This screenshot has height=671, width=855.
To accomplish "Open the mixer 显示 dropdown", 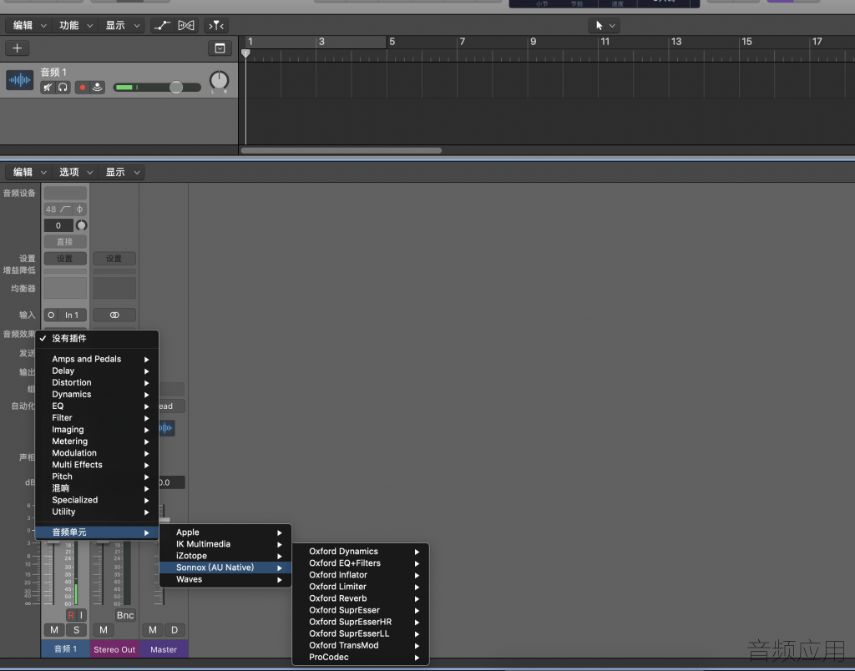I will tap(122, 172).
